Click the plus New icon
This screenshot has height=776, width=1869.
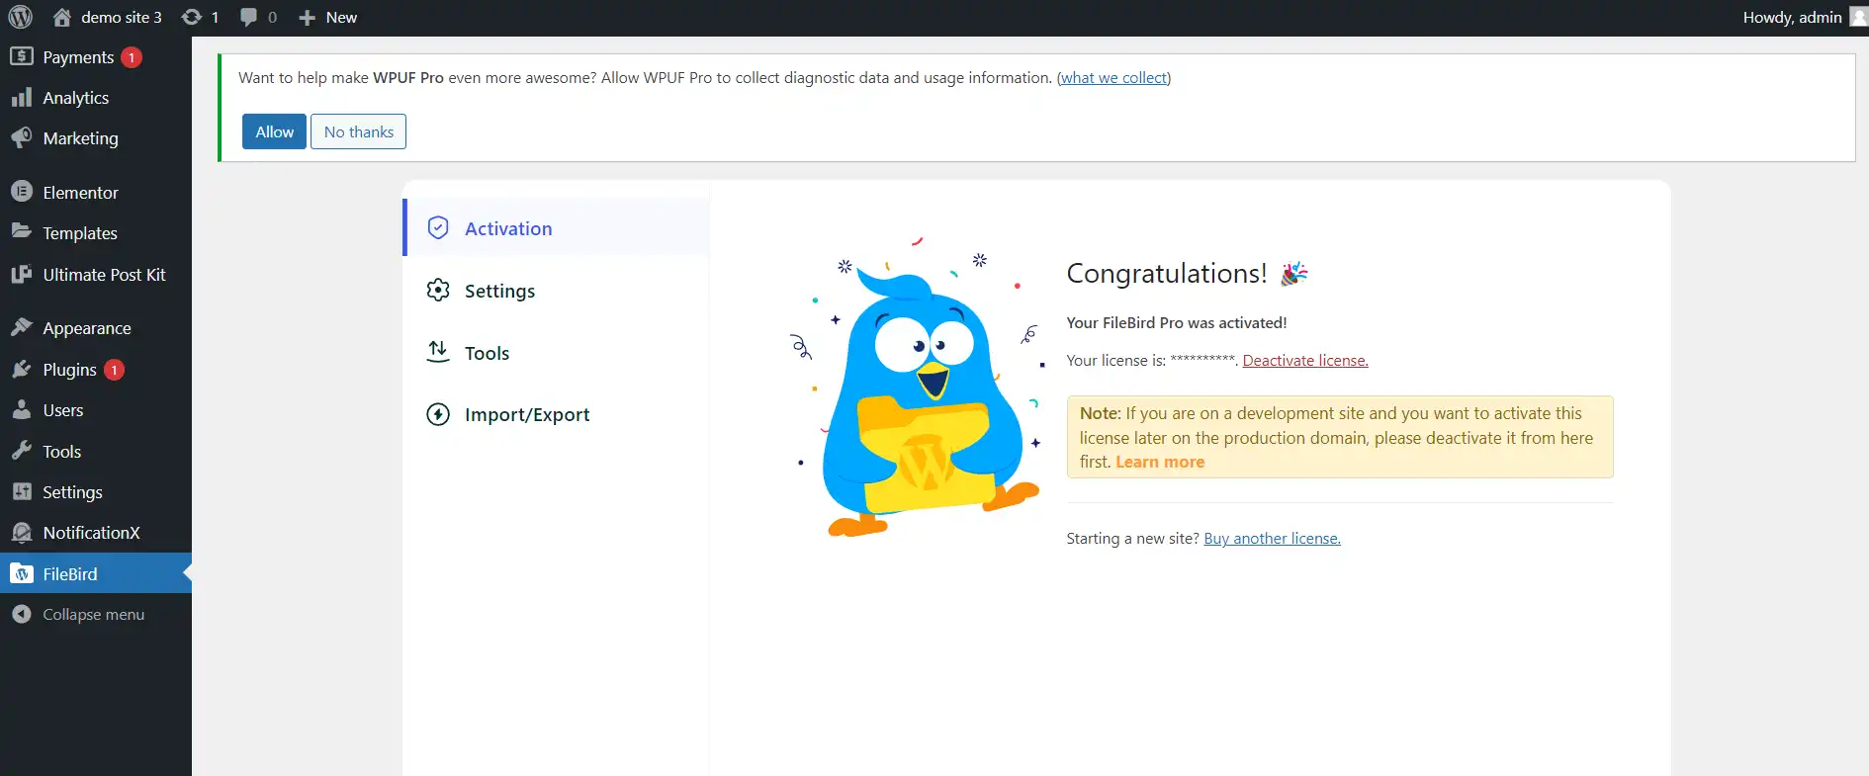coord(307,17)
